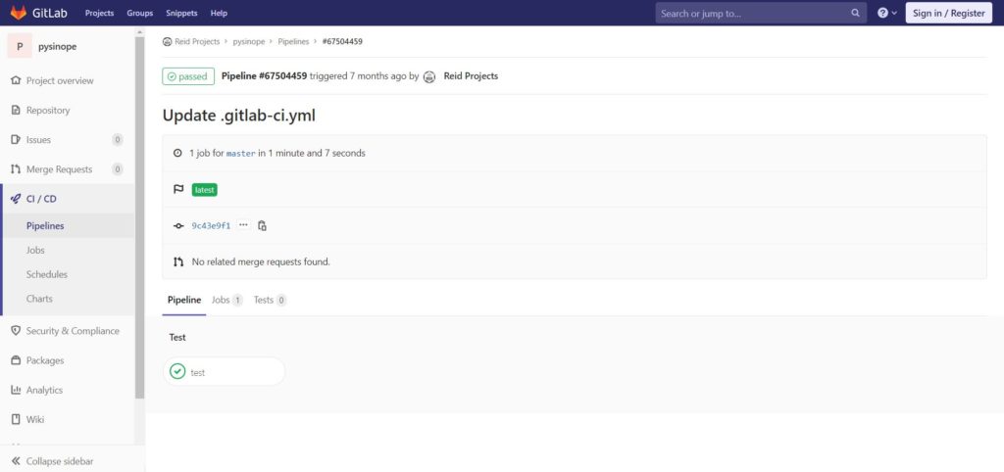Click the Security & Compliance shield icon
This screenshot has width=1004, height=472.
click(16, 331)
